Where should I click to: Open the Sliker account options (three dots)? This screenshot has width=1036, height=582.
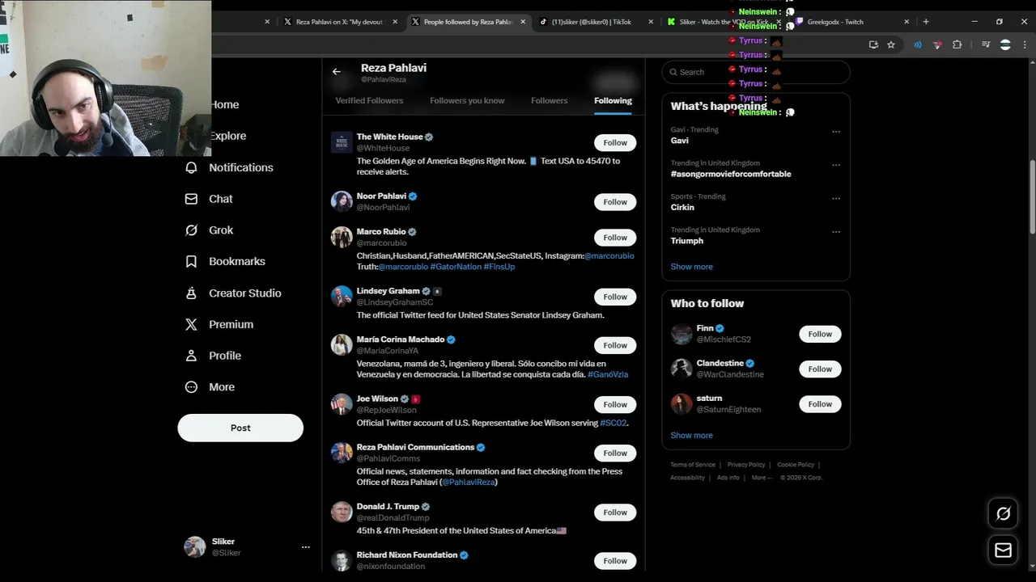[x=306, y=547]
